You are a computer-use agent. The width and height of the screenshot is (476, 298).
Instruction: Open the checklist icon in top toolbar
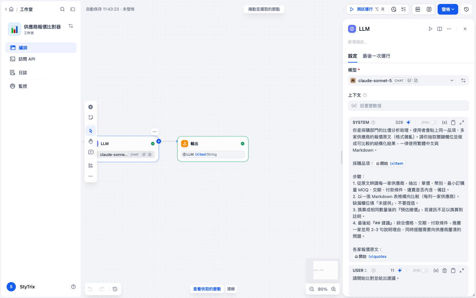pyautogui.click(x=404, y=9)
